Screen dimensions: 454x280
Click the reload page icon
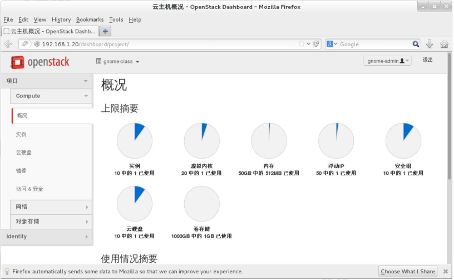click(x=316, y=44)
